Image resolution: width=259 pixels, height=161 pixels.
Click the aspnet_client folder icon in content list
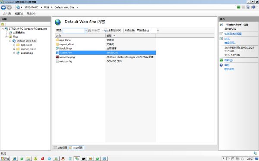[x=57, y=44]
